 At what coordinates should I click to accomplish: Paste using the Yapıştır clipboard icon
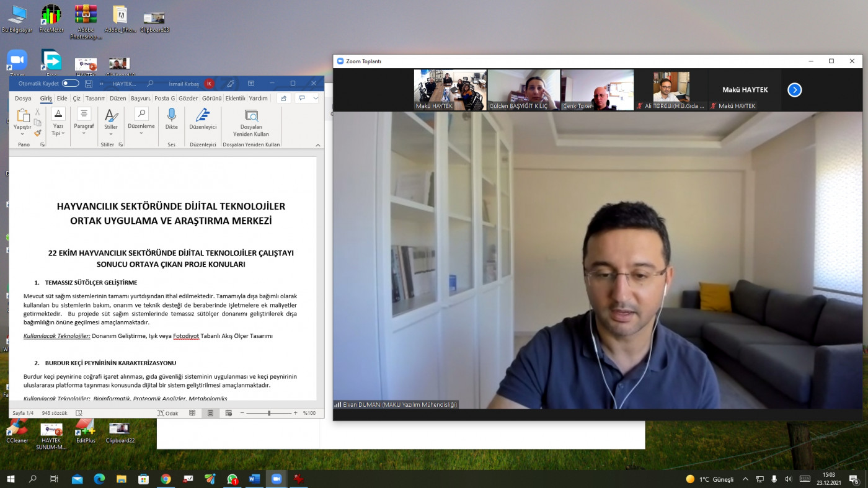click(23, 115)
